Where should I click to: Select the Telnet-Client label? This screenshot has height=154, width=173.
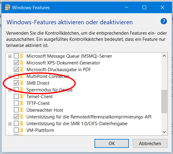pyautogui.click(x=40, y=97)
